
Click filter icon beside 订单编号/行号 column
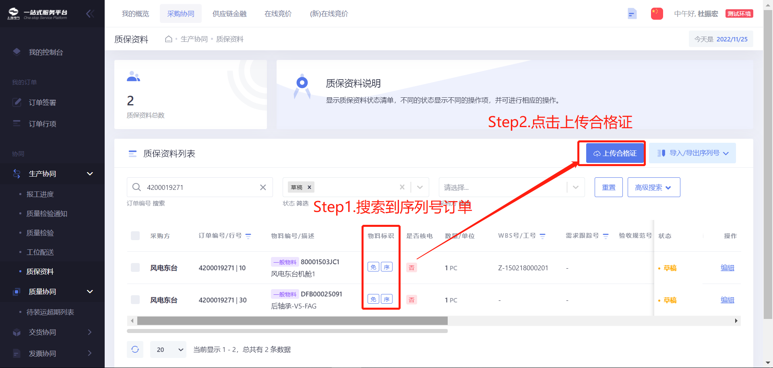pos(248,236)
